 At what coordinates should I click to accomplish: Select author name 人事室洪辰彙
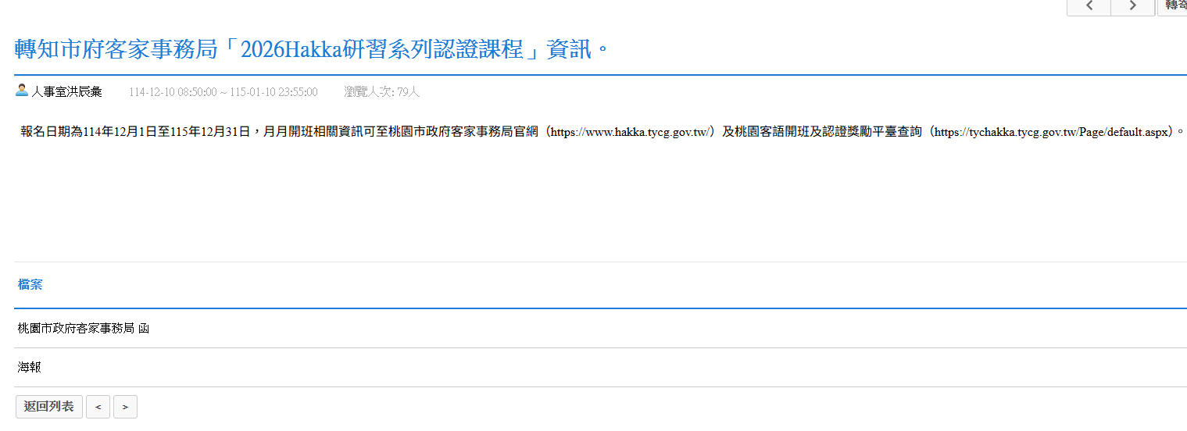tap(66, 92)
